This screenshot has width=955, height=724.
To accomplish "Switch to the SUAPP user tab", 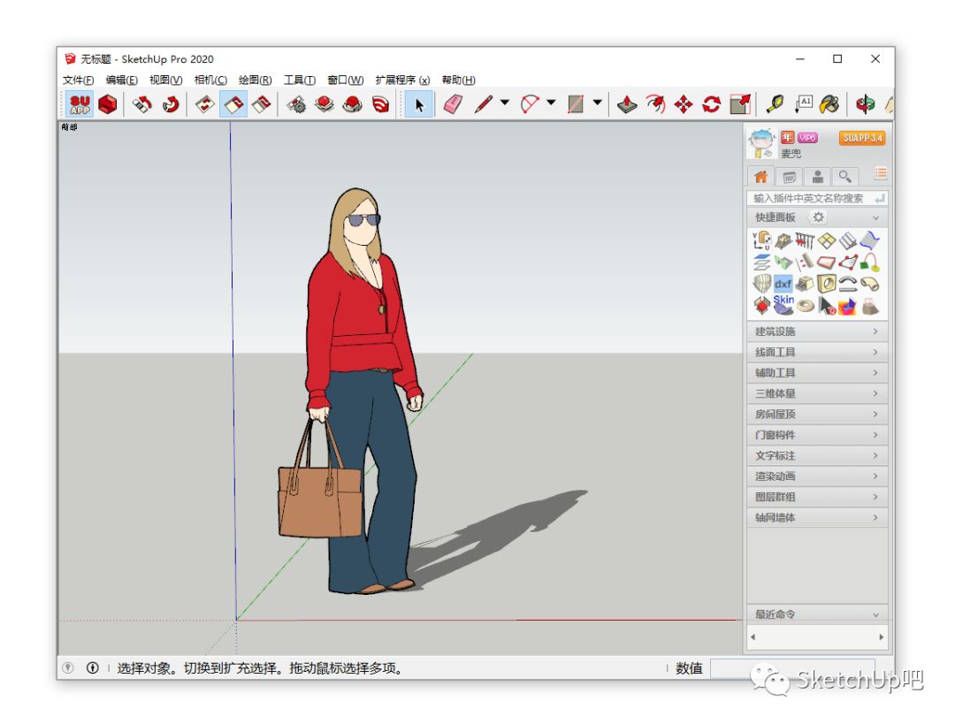I will pos(818,177).
